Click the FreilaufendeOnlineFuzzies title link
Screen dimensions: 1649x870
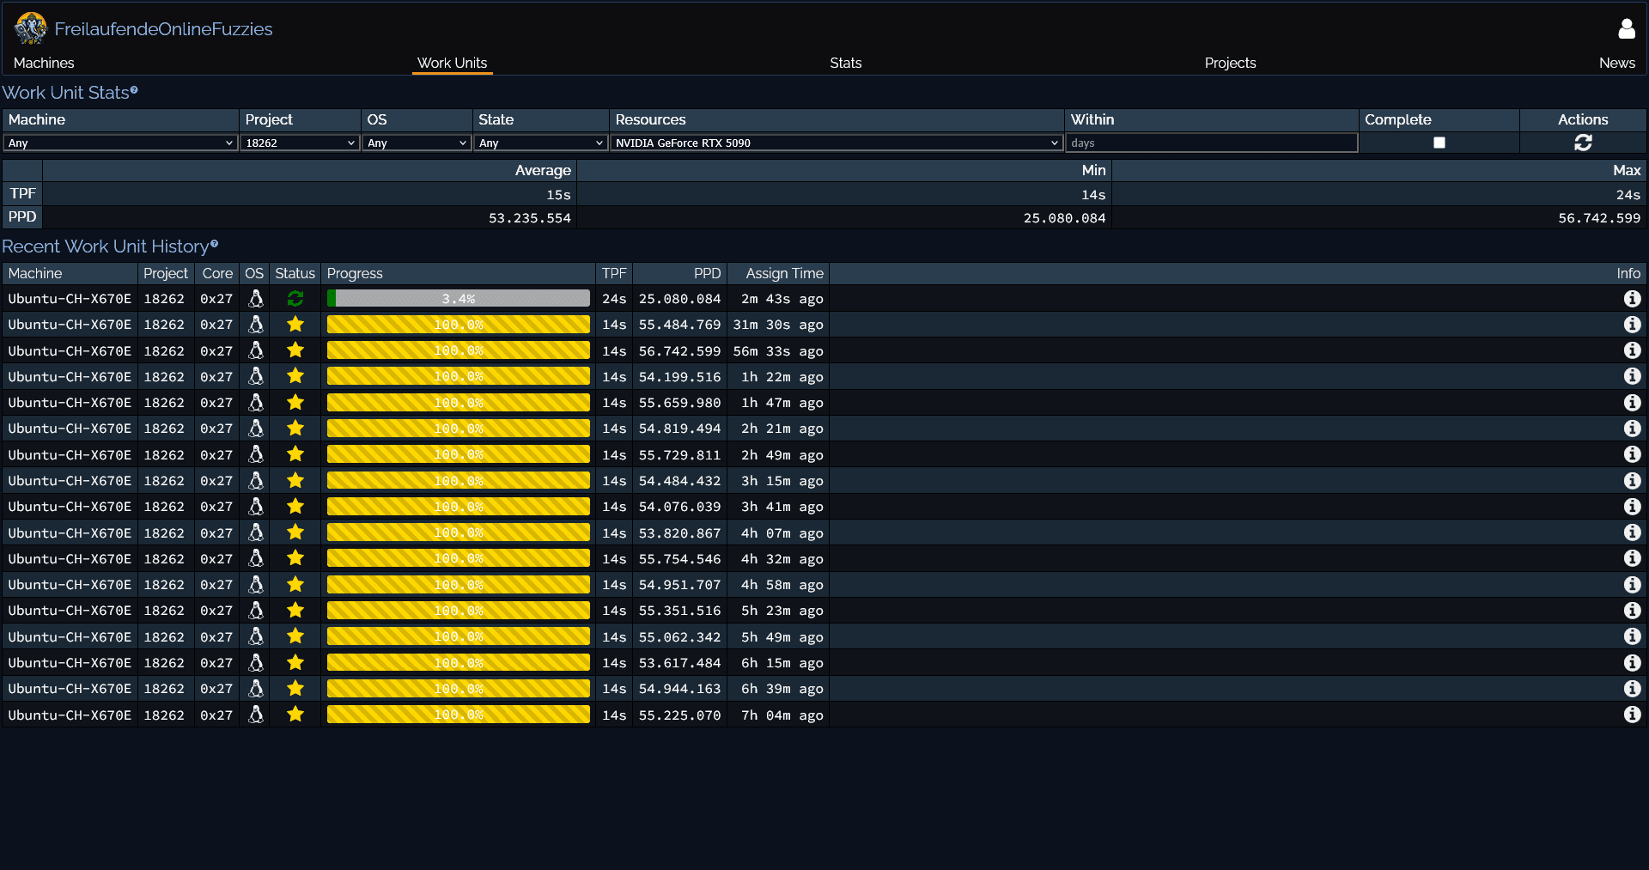pos(163,29)
